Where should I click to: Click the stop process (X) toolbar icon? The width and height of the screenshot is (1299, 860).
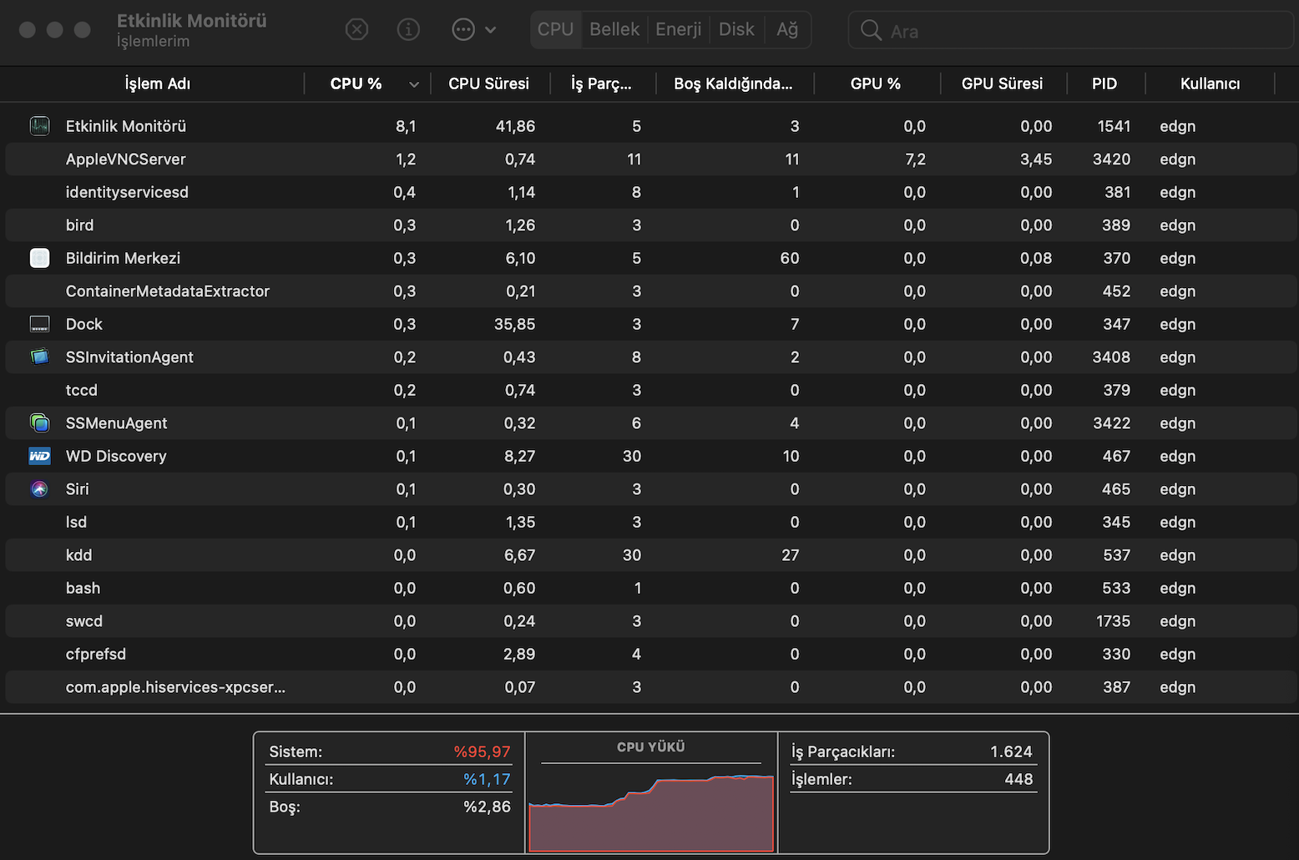pos(356,30)
